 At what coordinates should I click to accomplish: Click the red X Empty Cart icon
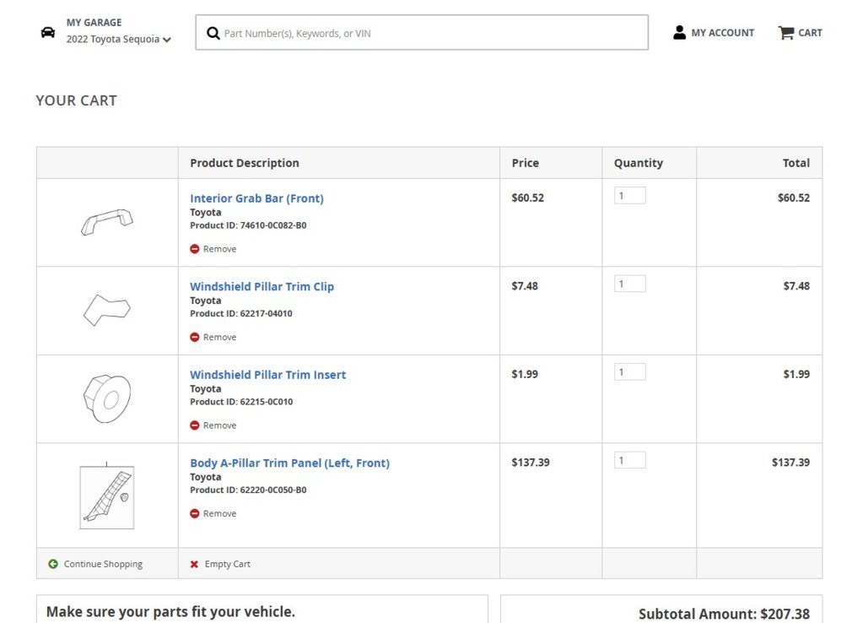click(x=194, y=564)
